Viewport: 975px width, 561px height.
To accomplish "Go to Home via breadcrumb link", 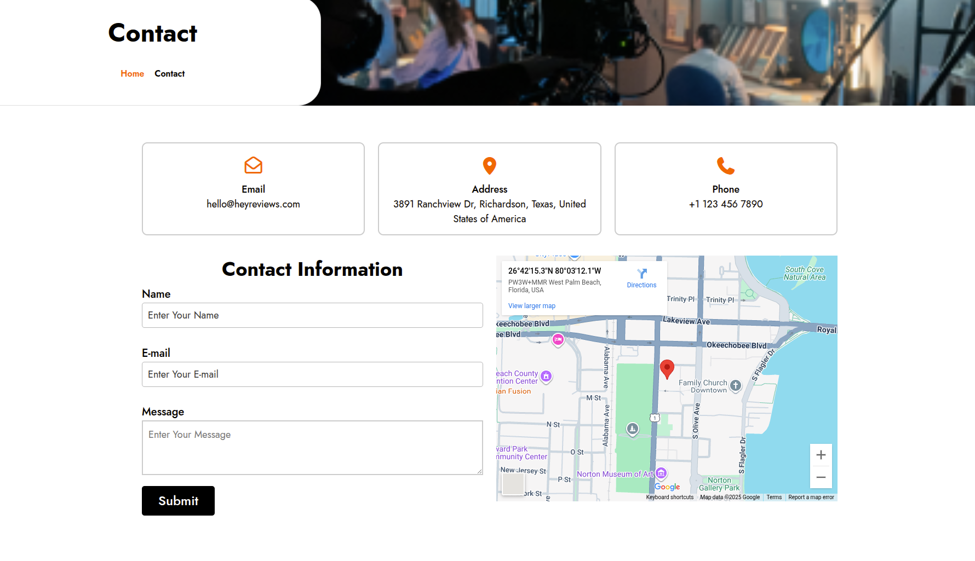I will [132, 74].
